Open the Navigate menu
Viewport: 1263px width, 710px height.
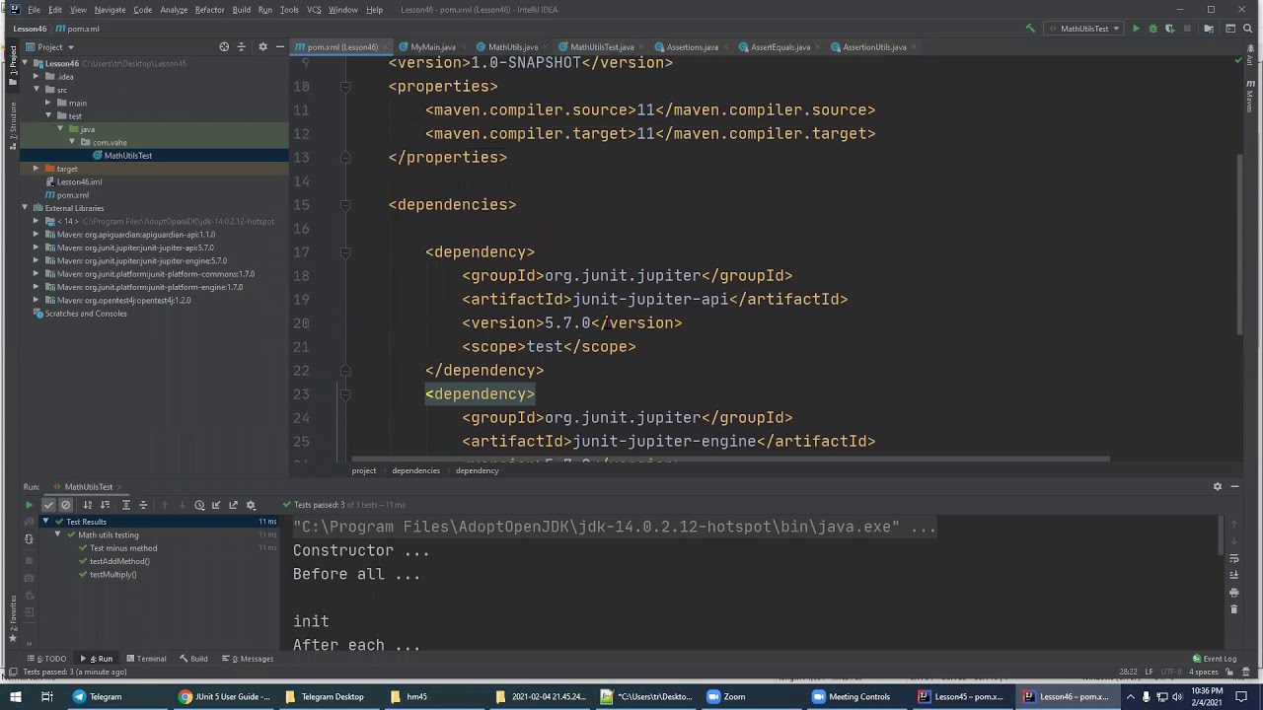coord(110,10)
